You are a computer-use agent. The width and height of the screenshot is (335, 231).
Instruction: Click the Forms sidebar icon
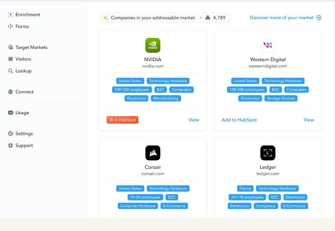point(10,26)
